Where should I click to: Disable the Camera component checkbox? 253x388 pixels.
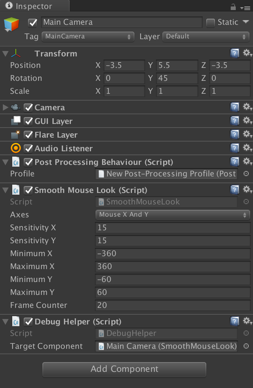(x=28, y=107)
